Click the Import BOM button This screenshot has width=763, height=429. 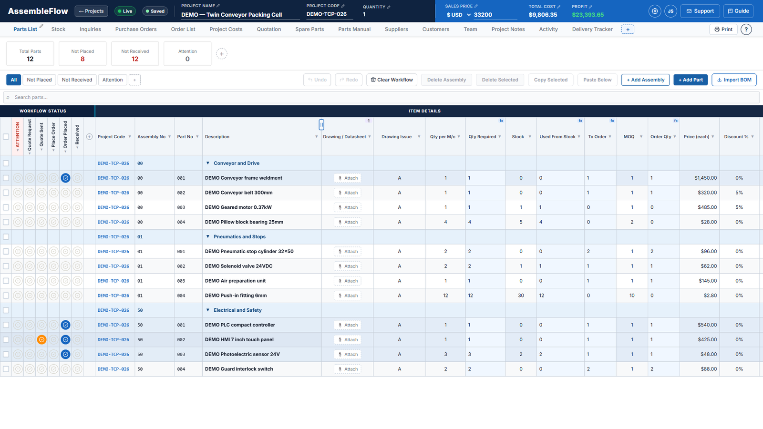tap(734, 80)
